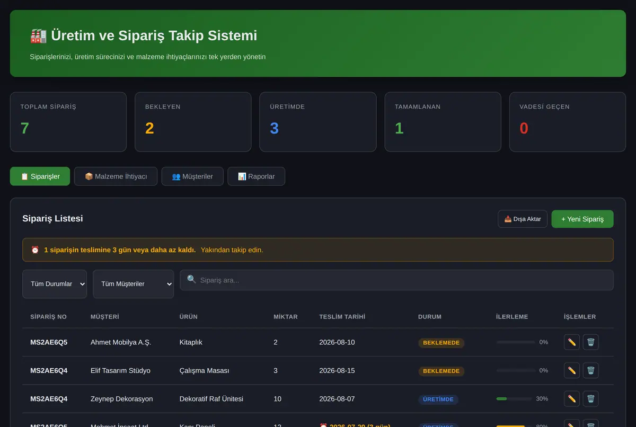Image resolution: width=636 pixels, height=427 pixels.
Task: Expand the Tüm Müşteriler customer filter
Action: [x=133, y=284]
